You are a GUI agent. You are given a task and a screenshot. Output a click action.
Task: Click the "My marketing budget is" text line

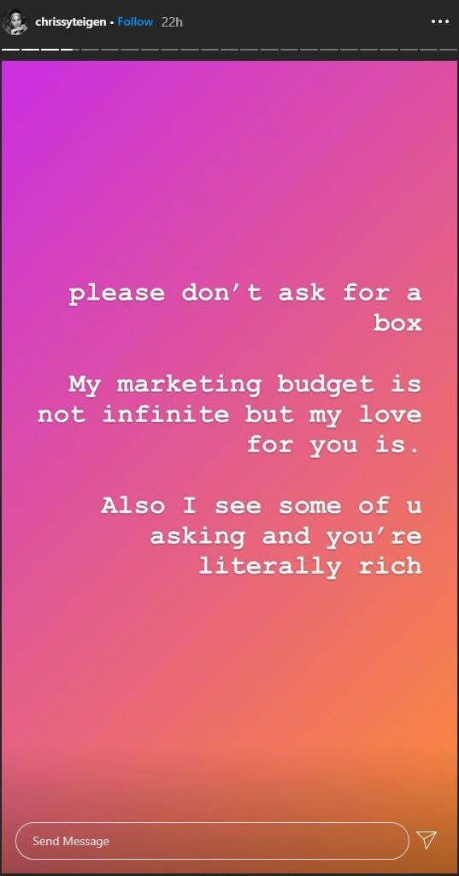pos(244,384)
